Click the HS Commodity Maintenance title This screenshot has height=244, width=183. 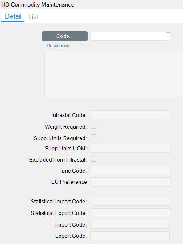tap(38, 4)
